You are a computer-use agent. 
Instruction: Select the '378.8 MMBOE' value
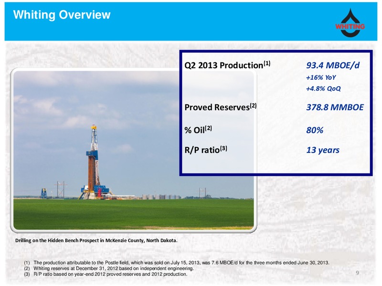[335, 107]
